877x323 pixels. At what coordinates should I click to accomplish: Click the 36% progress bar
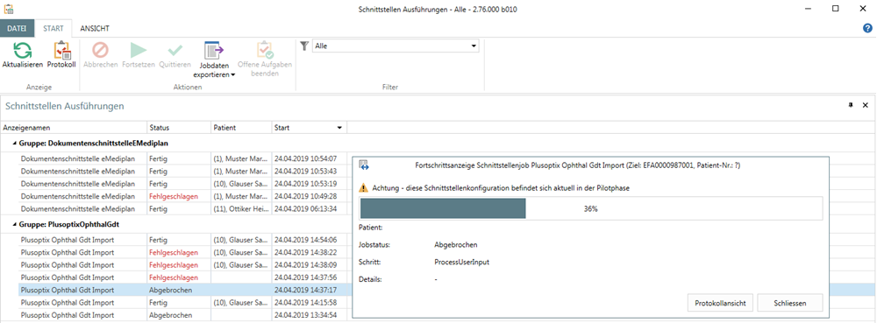coord(591,208)
